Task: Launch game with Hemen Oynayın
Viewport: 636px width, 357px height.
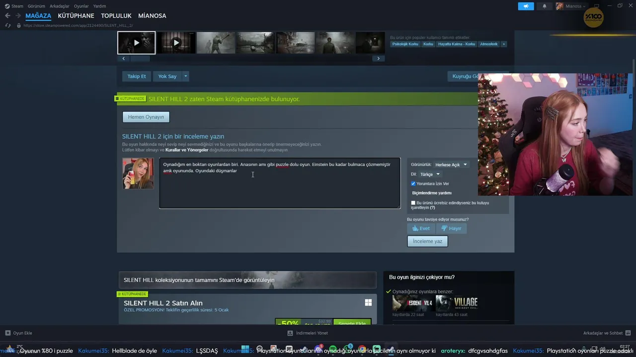Action: tap(146, 117)
